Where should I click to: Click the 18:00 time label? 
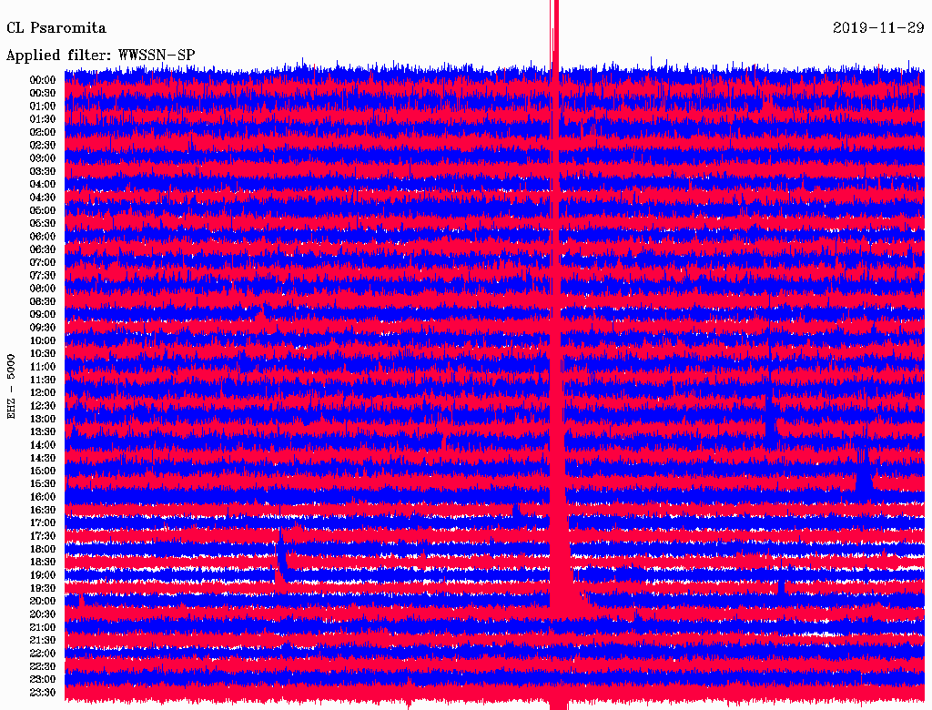pos(43,549)
